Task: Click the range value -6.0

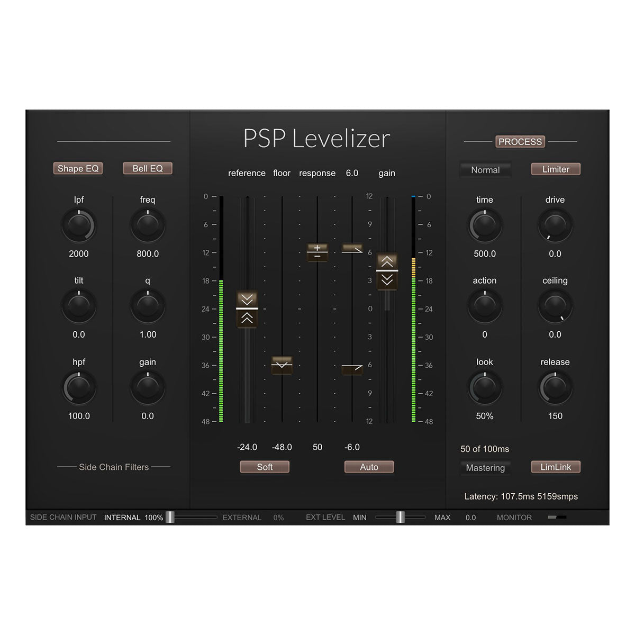Action: 352,447
